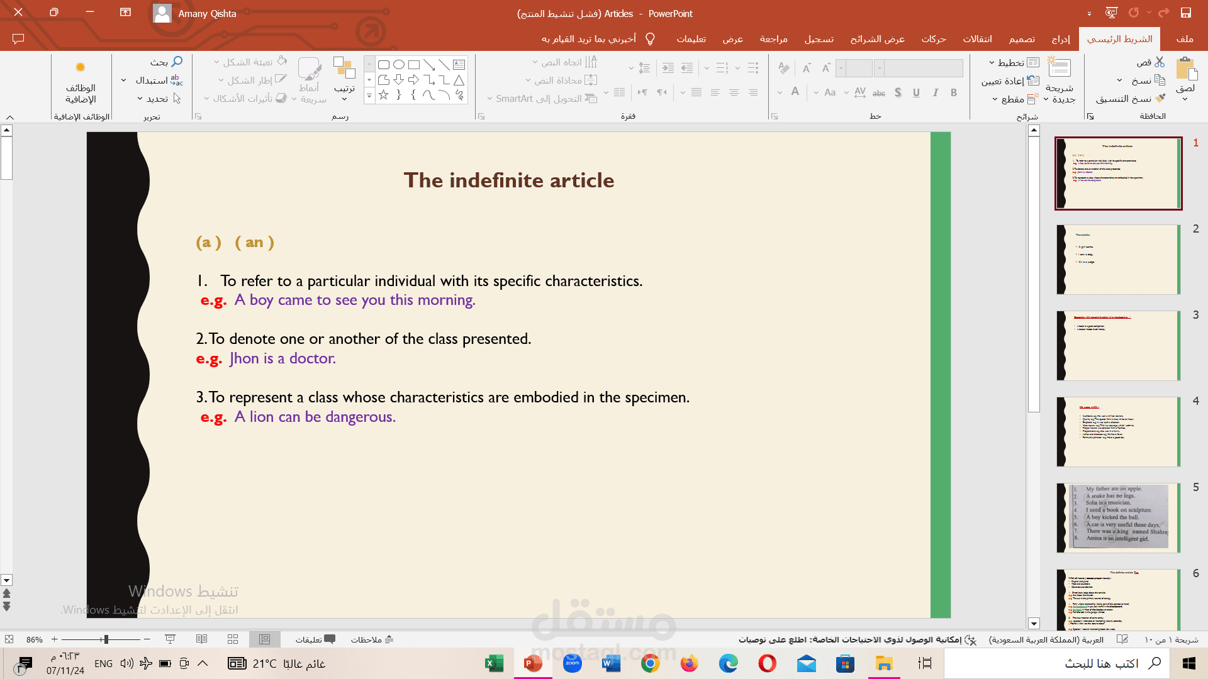Open the Layout dropdown (تخطيط)
This screenshot has height=679, width=1208.
pyautogui.click(x=1011, y=62)
